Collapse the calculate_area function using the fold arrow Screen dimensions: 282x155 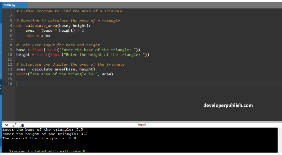pyautogui.click(x=14, y=25)
